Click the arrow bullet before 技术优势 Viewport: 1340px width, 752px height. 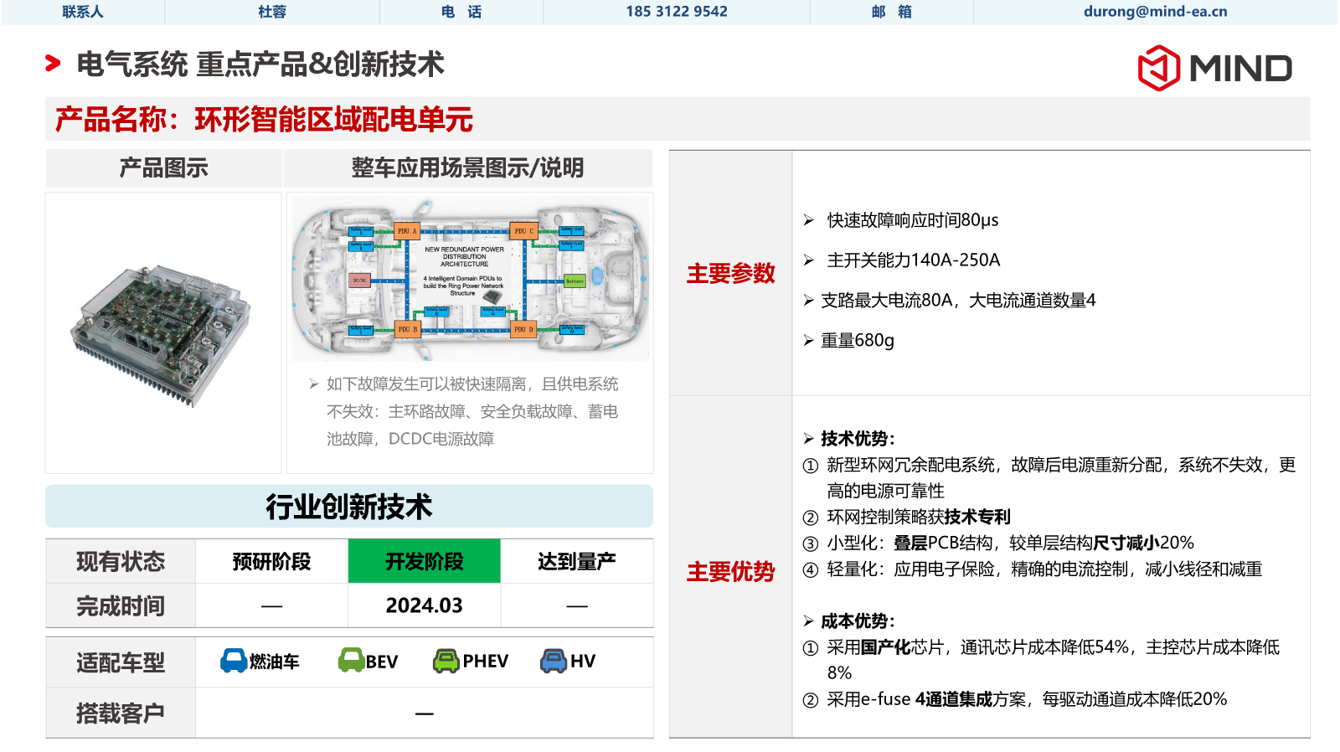tap(808, 439)
